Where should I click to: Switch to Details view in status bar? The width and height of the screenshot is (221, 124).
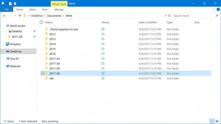pyautogui.click(x=212, y=121)
